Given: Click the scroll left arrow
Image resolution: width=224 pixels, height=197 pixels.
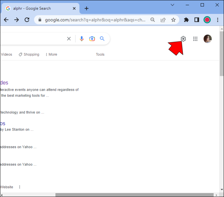Looking at the screenshot, I should click(x=2, y=195).
